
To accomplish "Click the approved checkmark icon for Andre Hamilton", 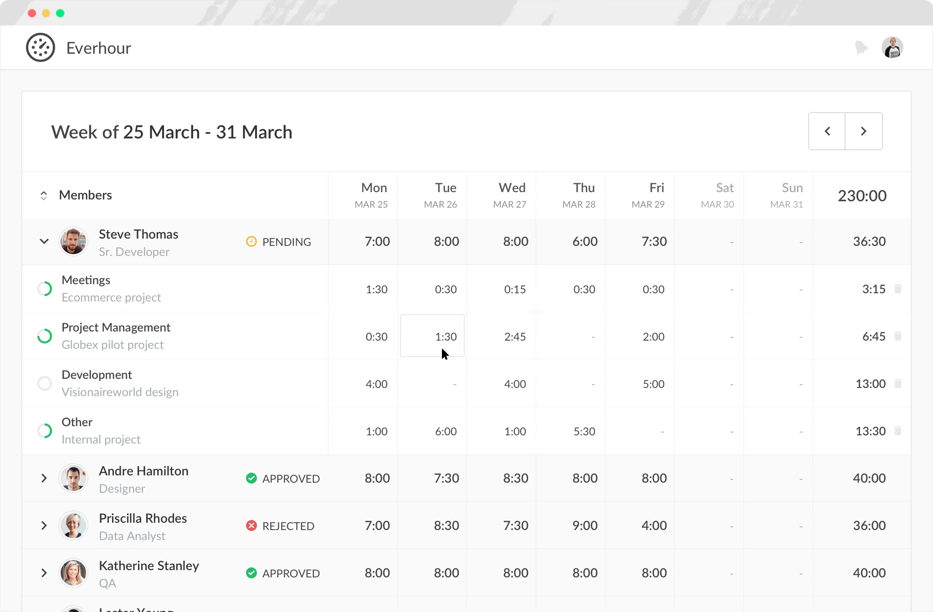I will click(251, 478).
